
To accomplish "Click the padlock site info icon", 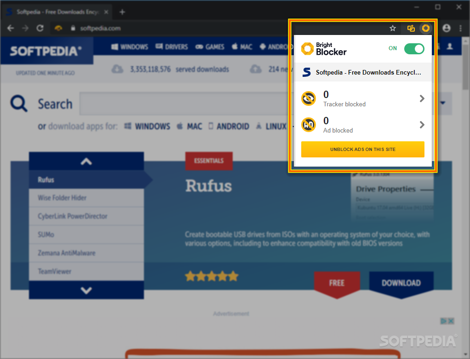I will click(73, 28).
